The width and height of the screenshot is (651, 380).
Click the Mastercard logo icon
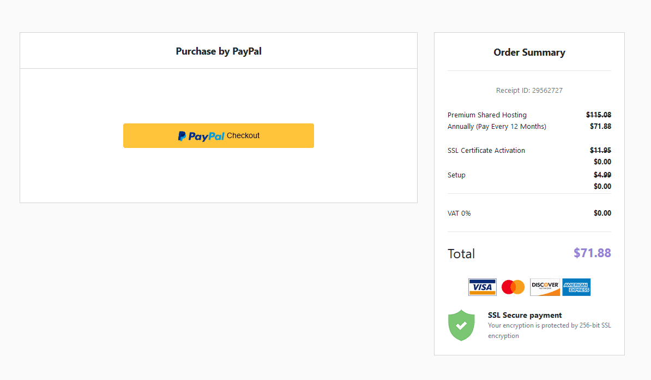coord(513,287)
